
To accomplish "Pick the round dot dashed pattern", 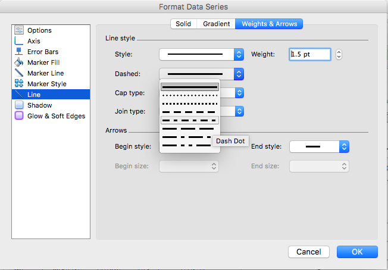I will [x=189, y=95].
